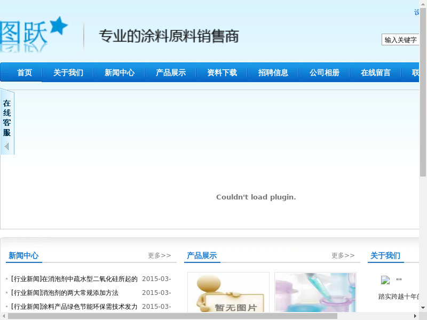This screenshot has height=320, width=427.
Task: Open news 涂料产品绿色节能环保需技术发力
Action: [x=74, y=307]
